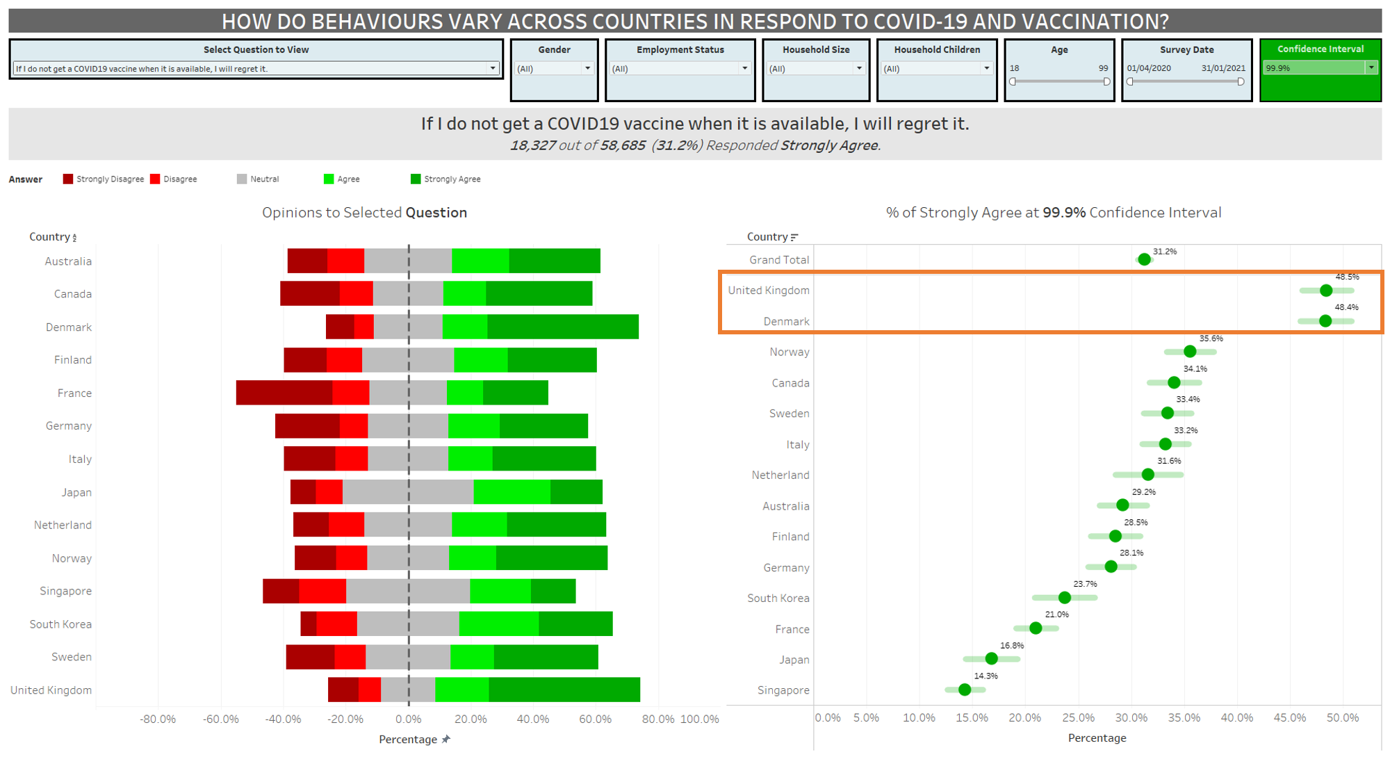Click the Age slider right handle
This screenshot has height=757, width=1390.
1106,82
